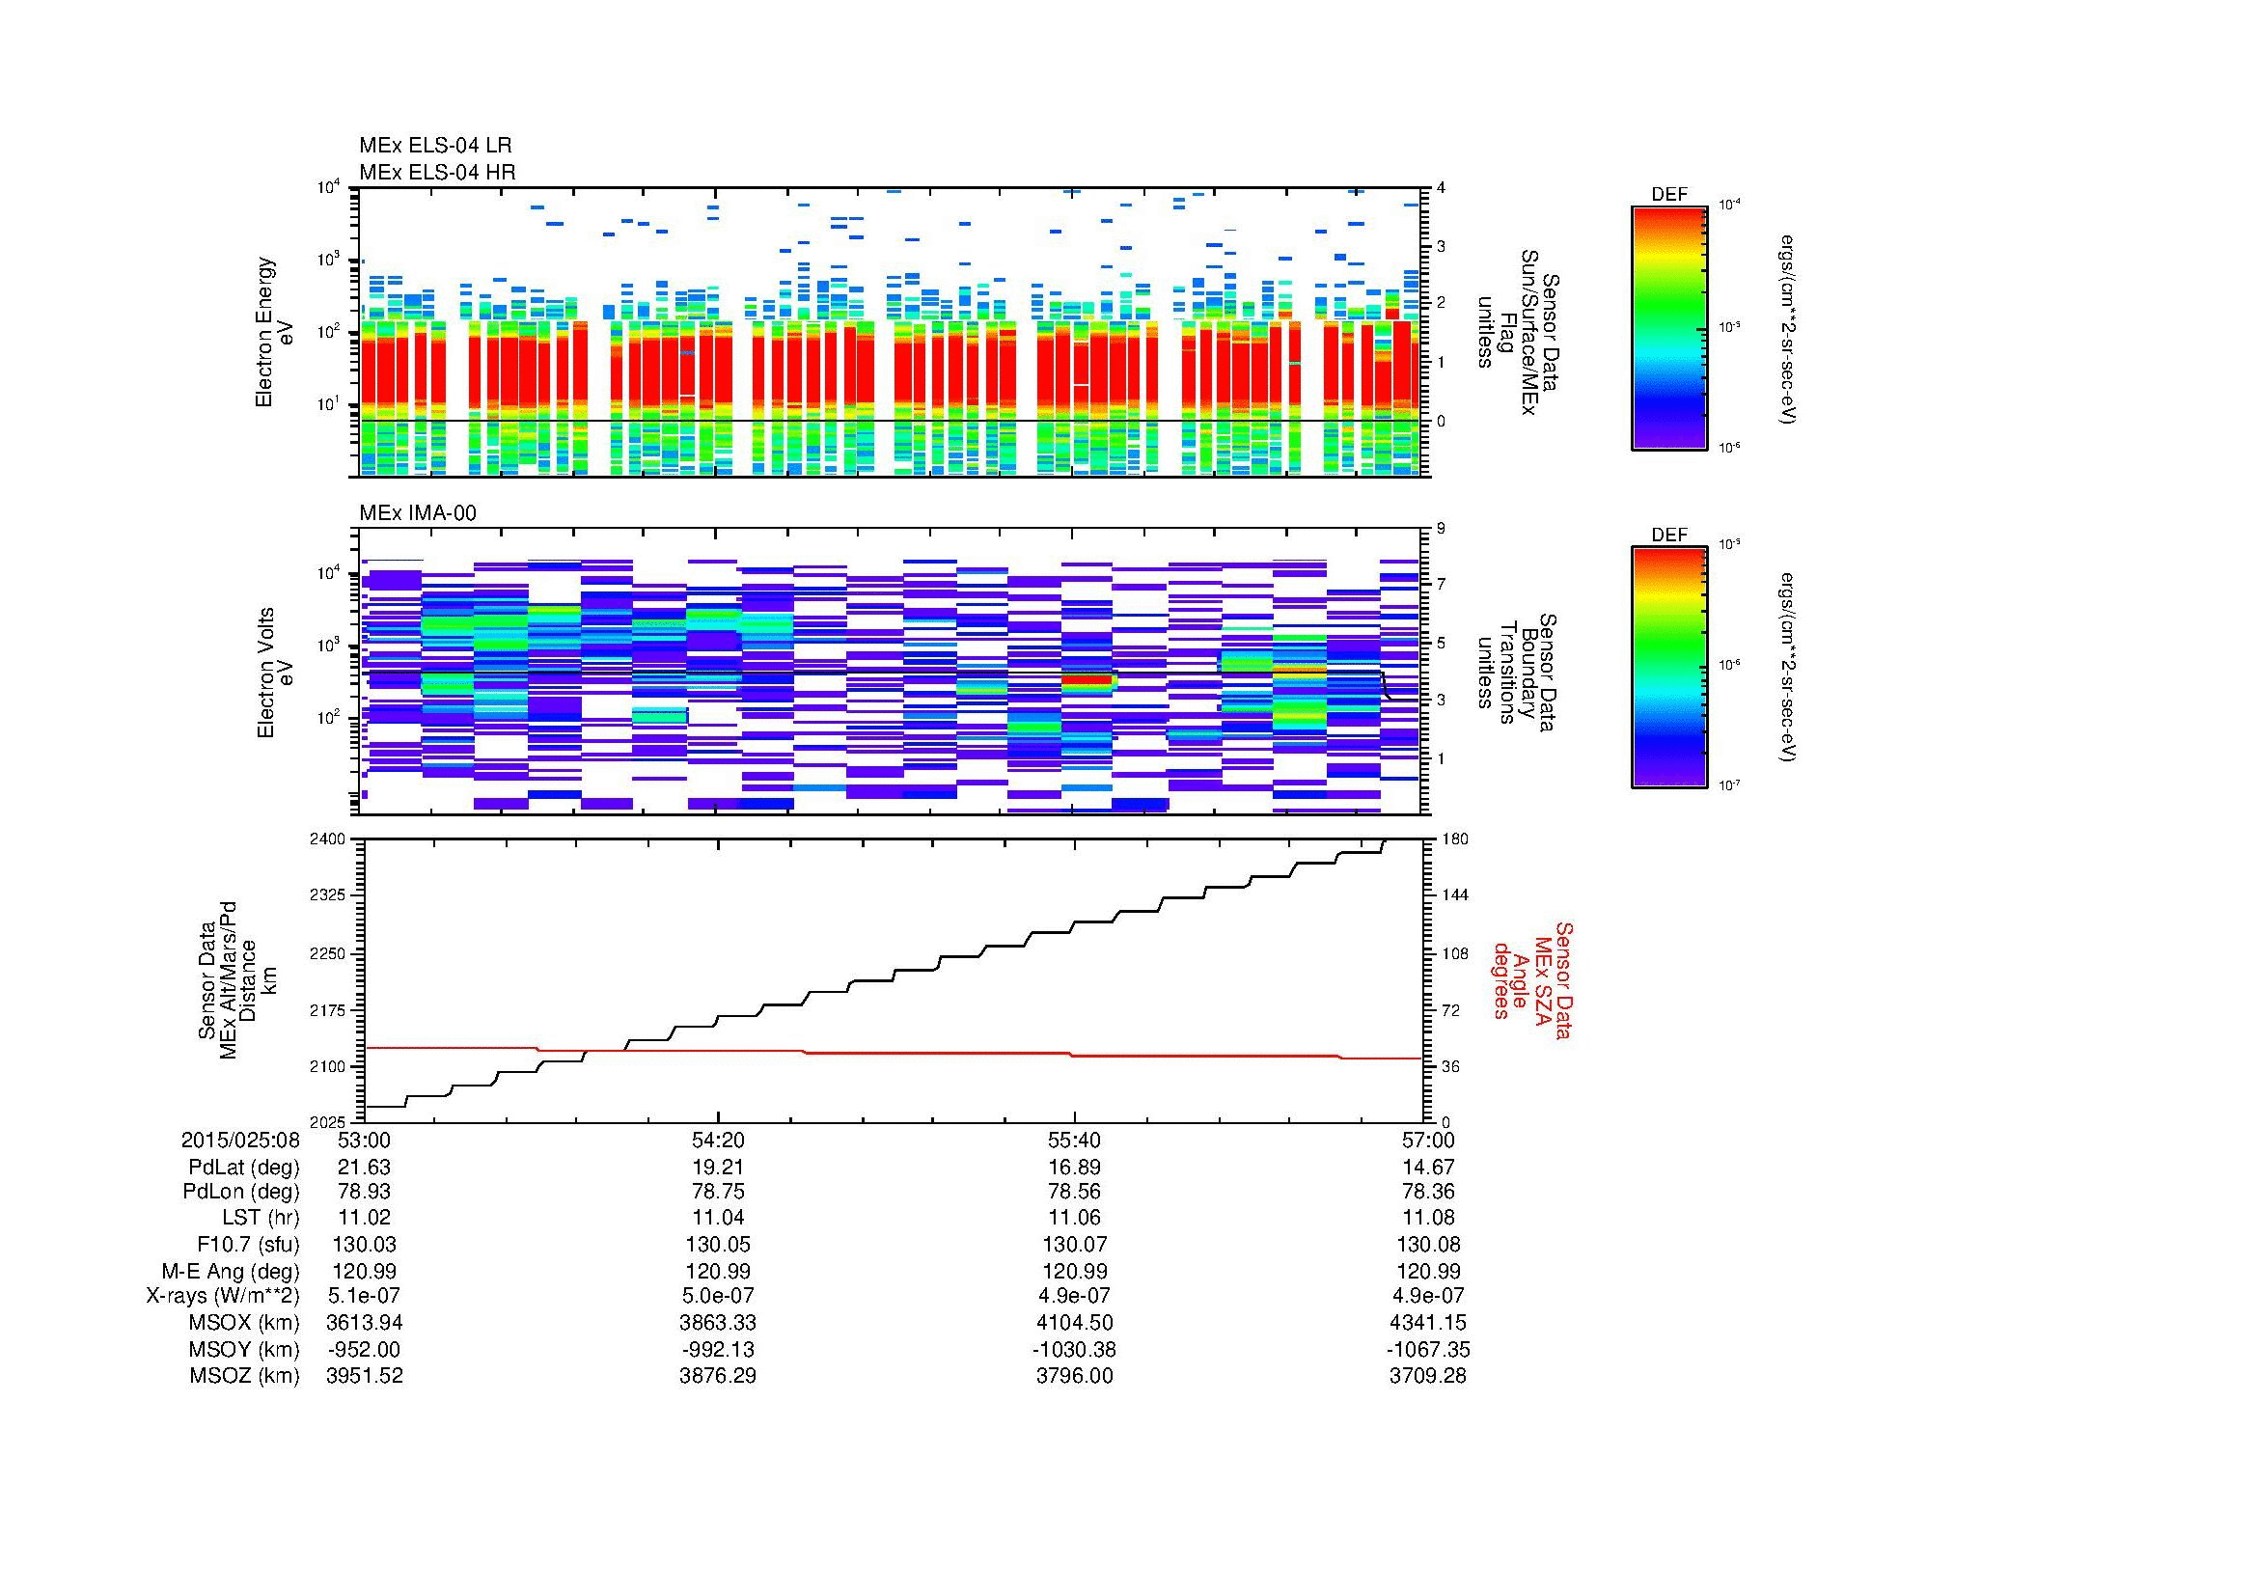
Task: Click the MSOZ value 3709.28
Action: [1427, 1376]
